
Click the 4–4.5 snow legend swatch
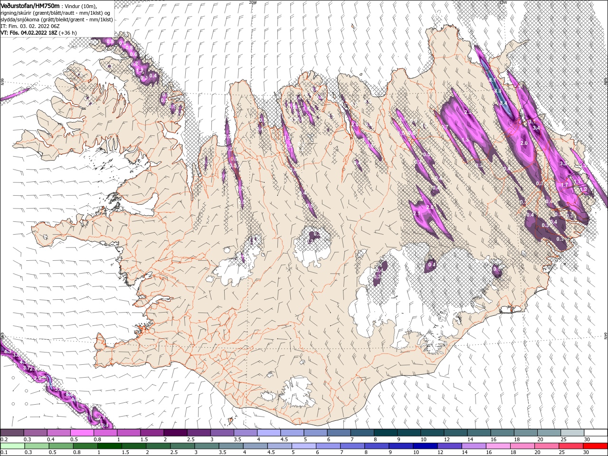(269, 433)
